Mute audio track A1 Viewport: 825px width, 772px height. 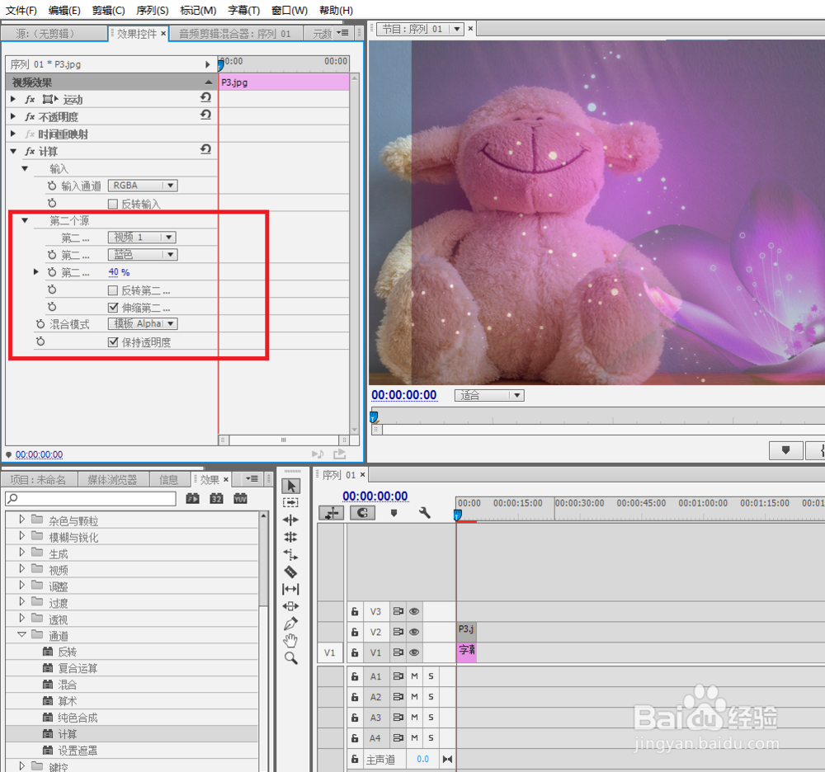(x=414, y=676)
